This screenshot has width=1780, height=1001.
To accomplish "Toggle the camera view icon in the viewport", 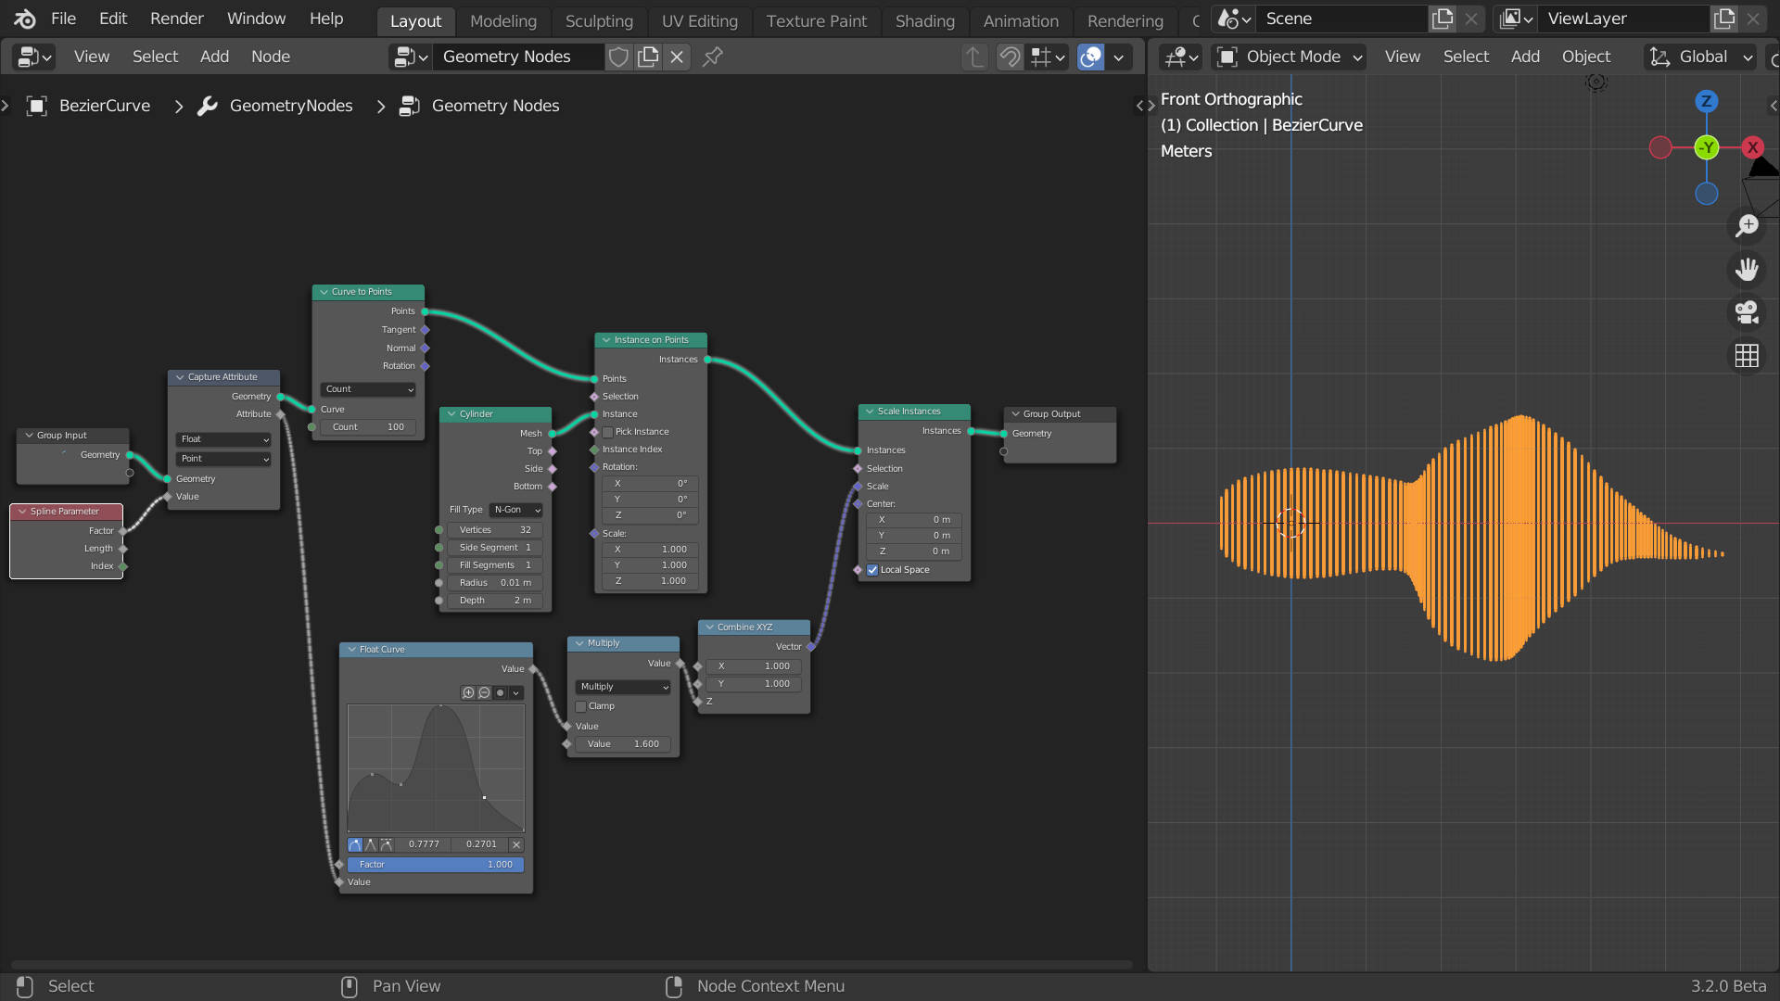I will 1748,312.
